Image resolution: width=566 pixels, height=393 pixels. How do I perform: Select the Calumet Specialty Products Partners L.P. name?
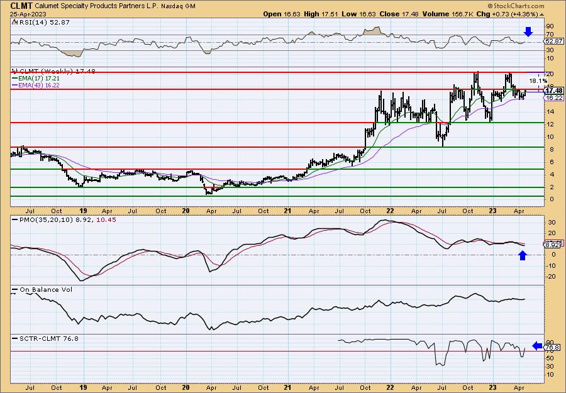pos(97,6)
